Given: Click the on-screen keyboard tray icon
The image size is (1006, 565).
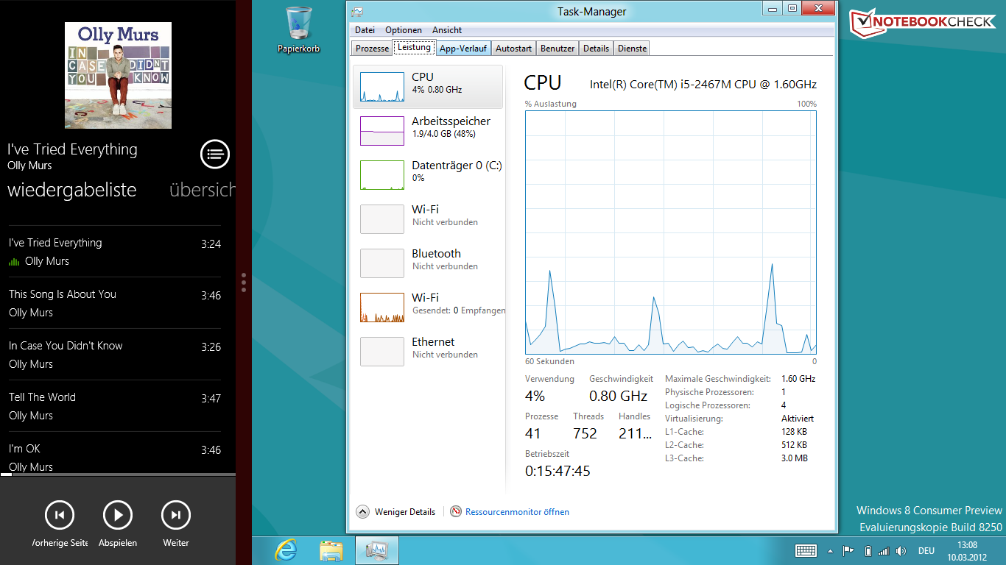Looking at the screenshot, I should point(806,551).
